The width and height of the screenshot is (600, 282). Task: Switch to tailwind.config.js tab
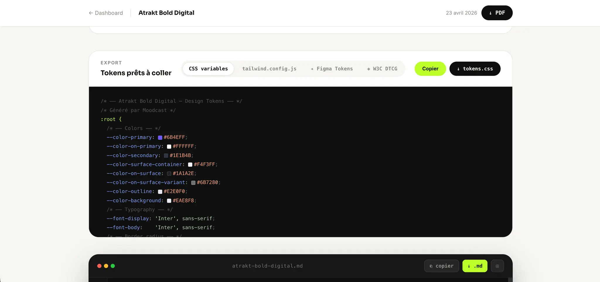pos(269,69)
